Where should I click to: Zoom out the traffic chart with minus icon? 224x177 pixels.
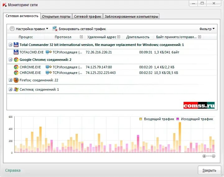pos(213,156)
